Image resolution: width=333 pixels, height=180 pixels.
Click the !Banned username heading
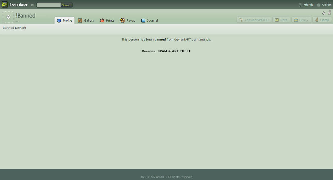[x=26, y=16]
